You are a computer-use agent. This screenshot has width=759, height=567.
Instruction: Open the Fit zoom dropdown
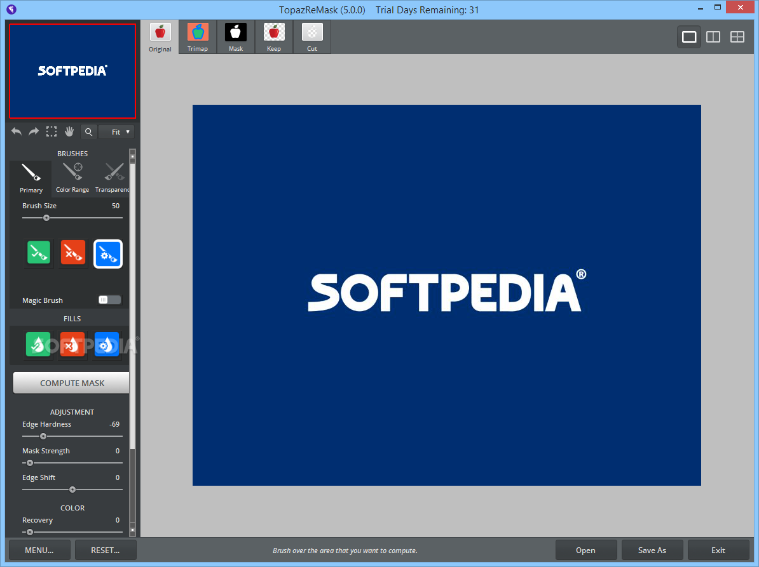pos(116,132)
